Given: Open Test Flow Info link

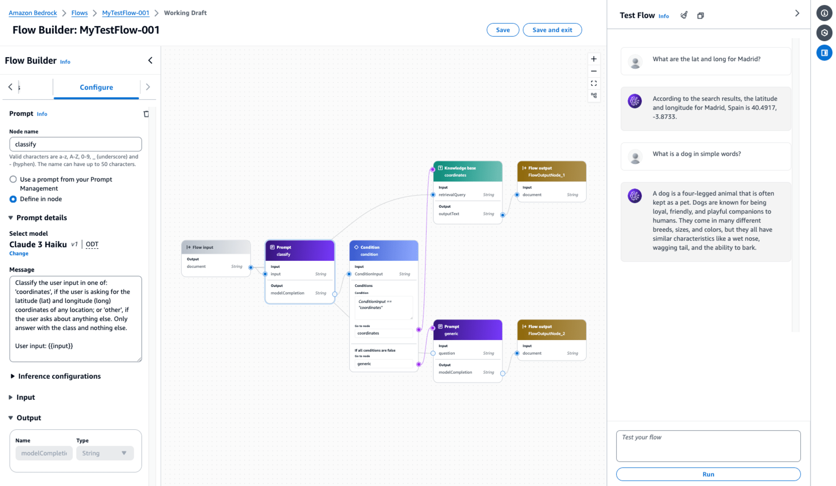Looking at the screenshot, I should 663,16.
